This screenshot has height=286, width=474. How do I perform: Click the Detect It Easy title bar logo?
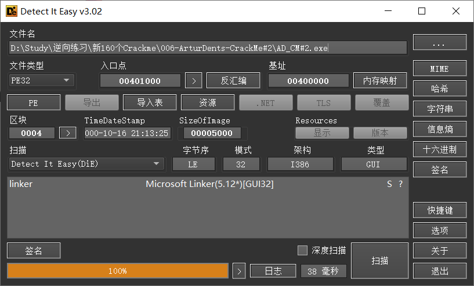click(10, 11)
